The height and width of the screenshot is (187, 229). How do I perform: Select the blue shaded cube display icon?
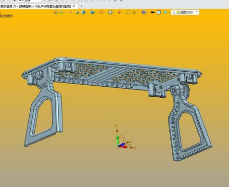83,12
